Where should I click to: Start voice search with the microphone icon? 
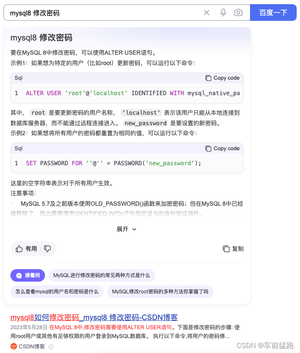coord(223,13)
